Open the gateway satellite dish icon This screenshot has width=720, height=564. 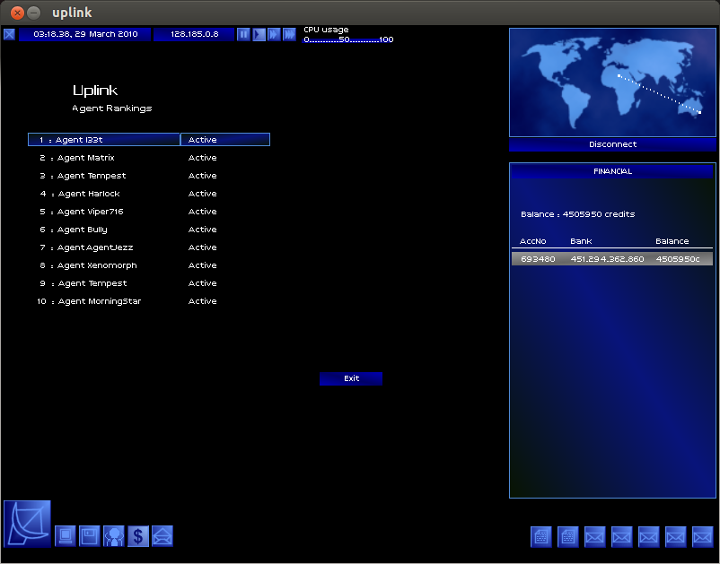click(x=27, y=523)
